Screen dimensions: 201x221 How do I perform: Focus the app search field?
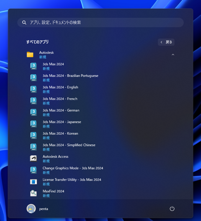click(x=100, y=23)
